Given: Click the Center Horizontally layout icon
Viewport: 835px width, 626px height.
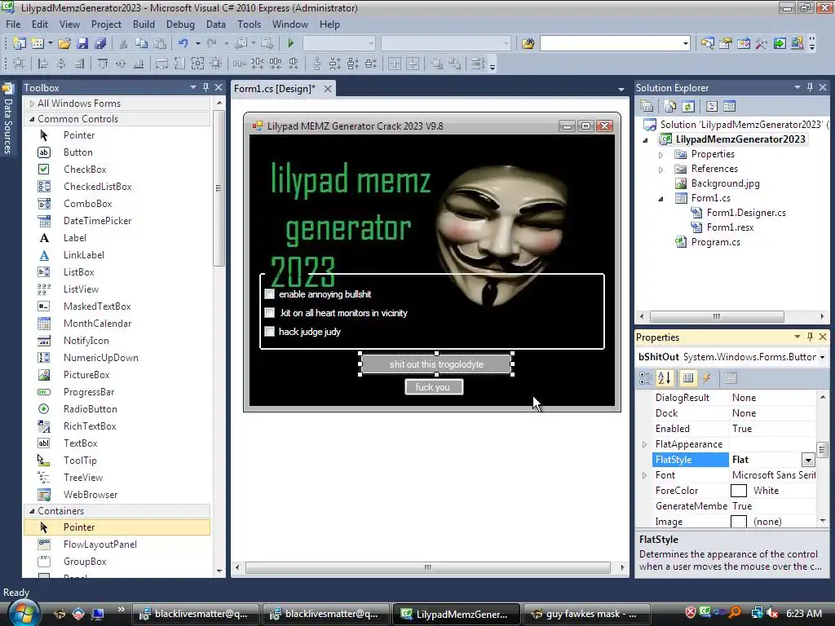Looking at the screenshot, I should click(x=395, y=64).
